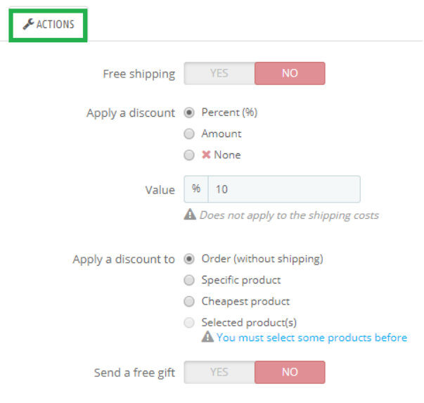Select the Selected product(s) radio button
This screenshot has width=424, height=403.
189,323
